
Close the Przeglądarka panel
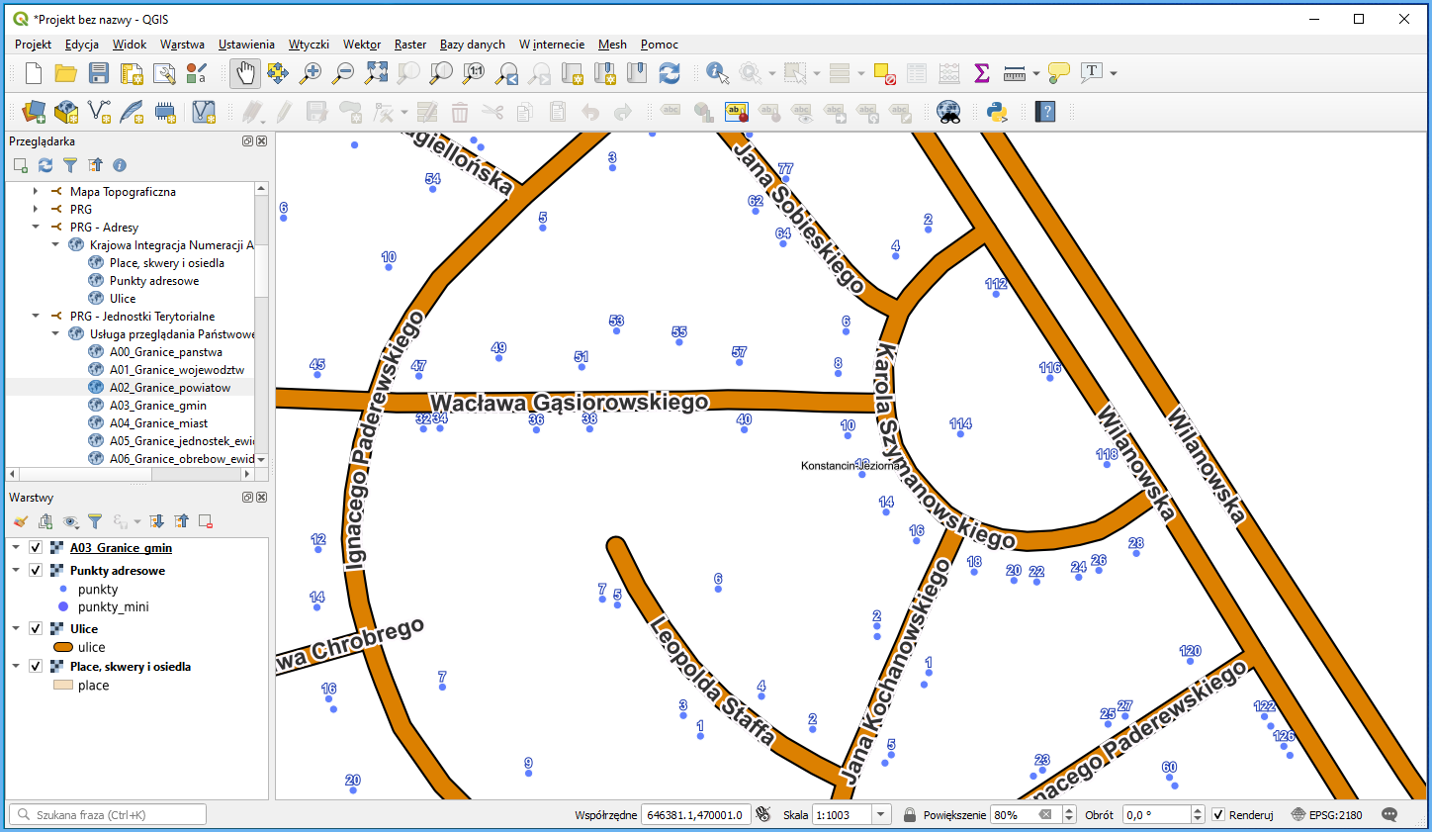(262, 141)
